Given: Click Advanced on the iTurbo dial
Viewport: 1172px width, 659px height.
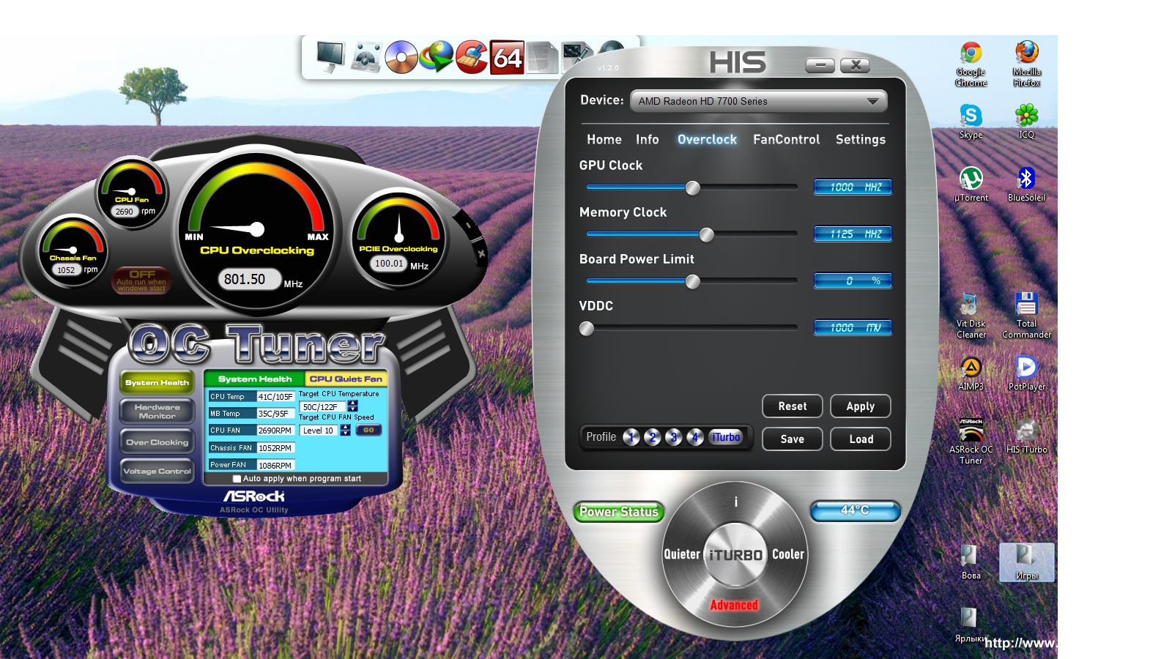Looking at the screenshot, I should coord(734,605).
